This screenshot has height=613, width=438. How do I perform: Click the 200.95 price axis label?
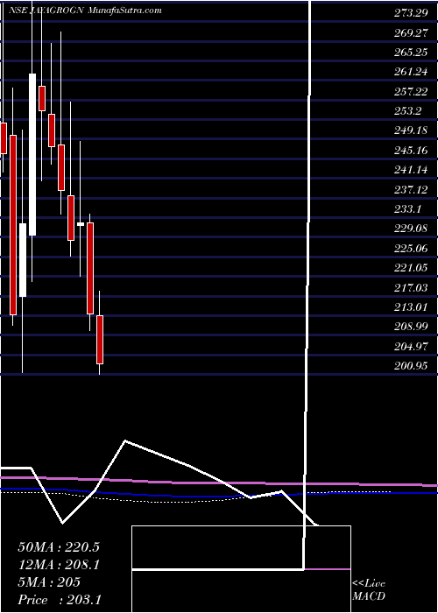(411, 366)
